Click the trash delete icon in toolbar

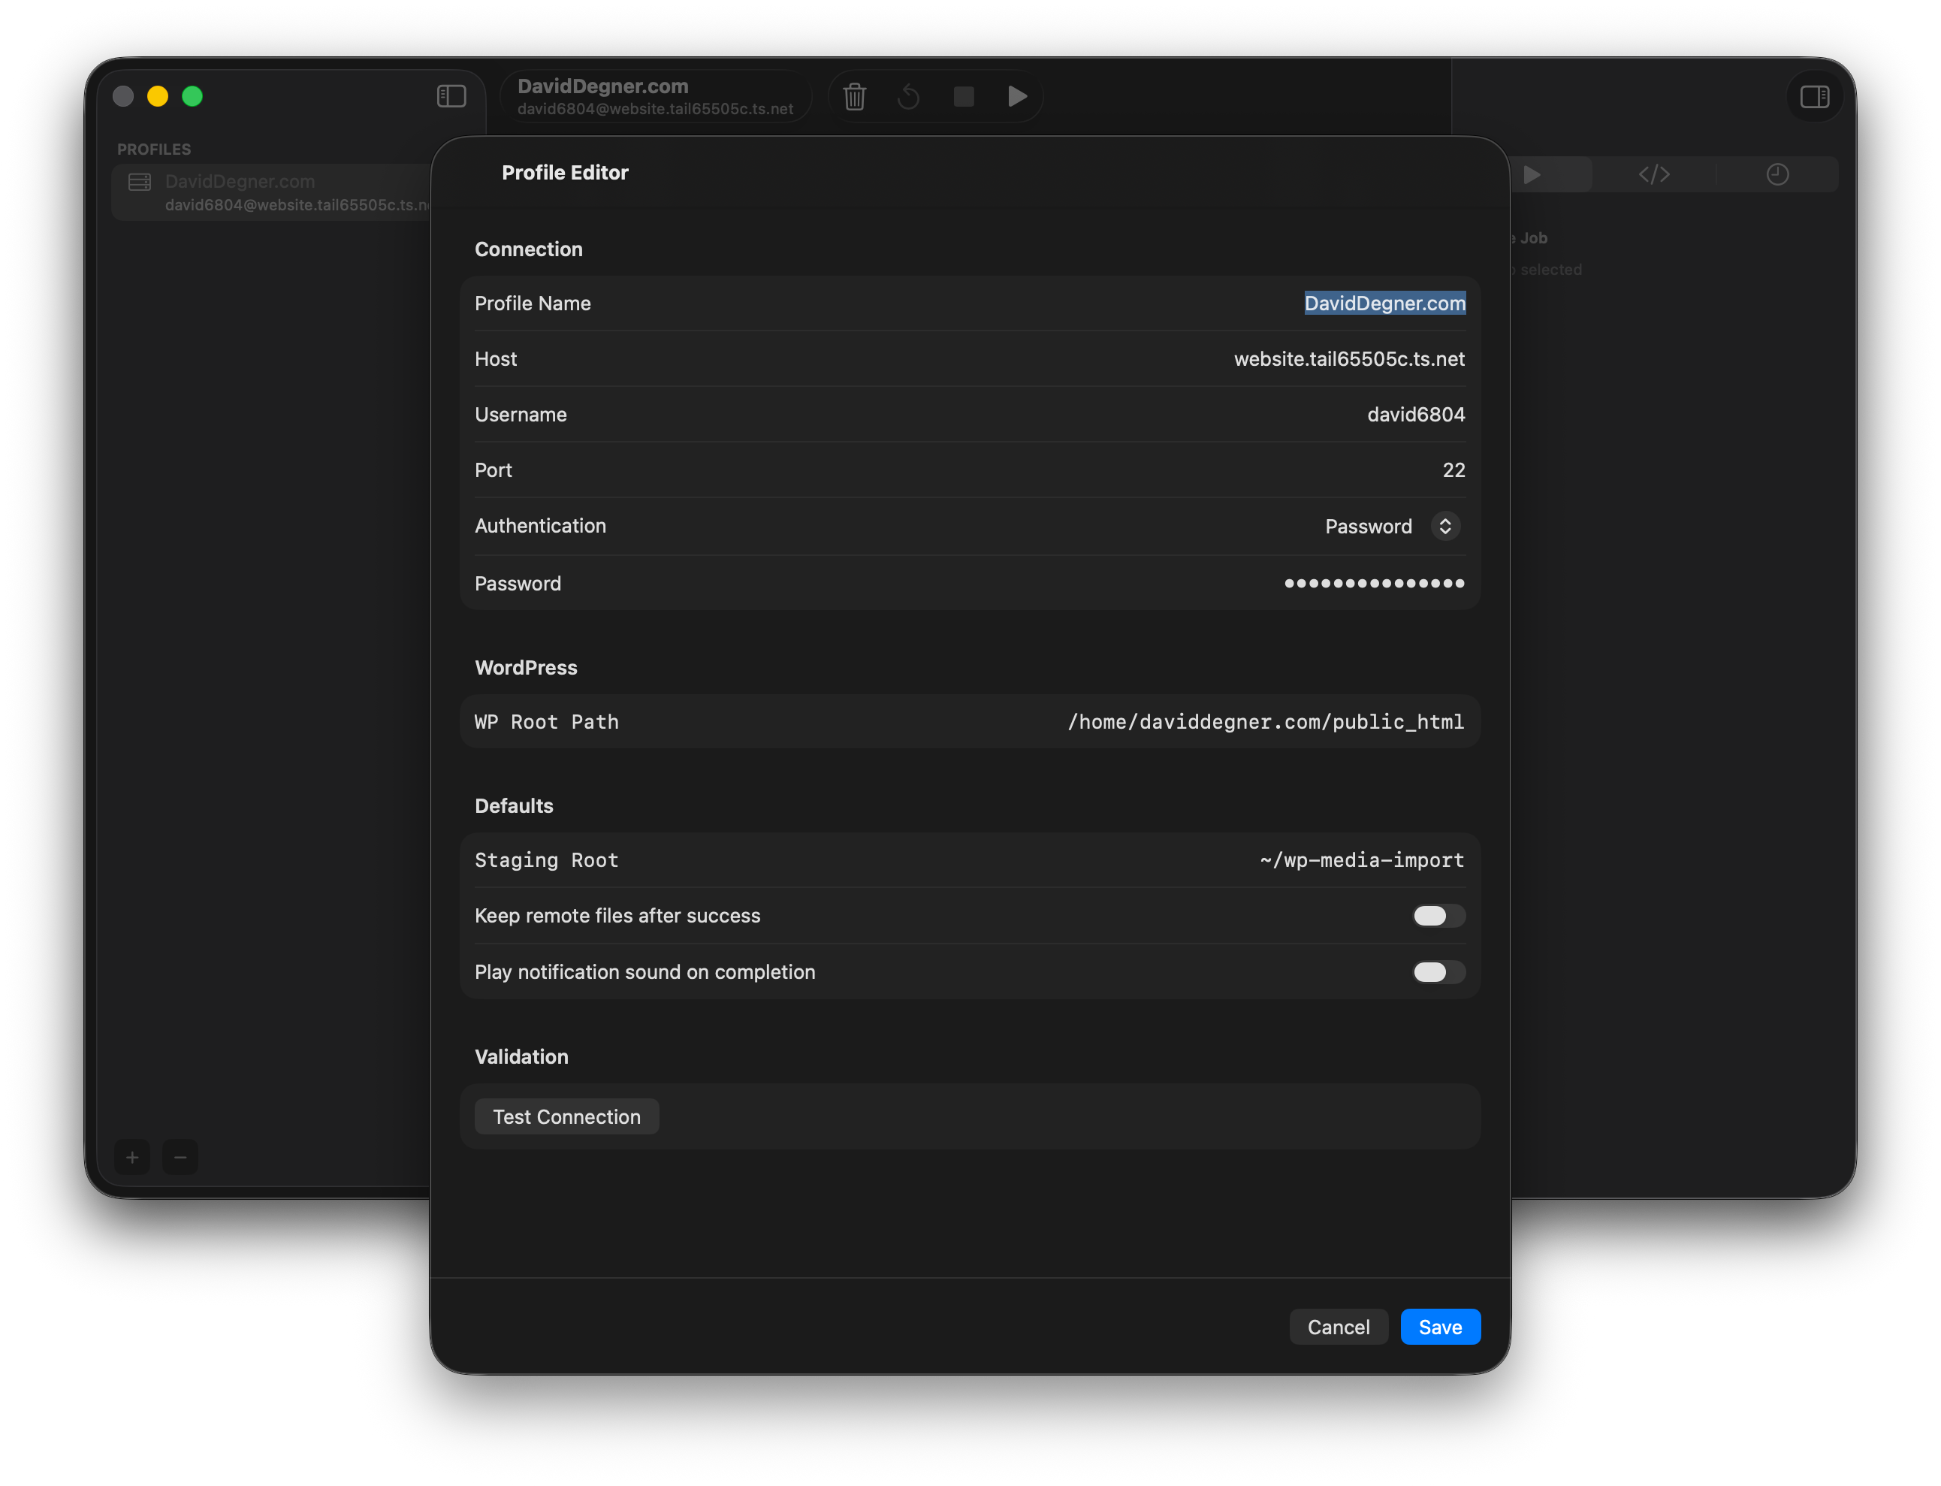pos(854,95)
